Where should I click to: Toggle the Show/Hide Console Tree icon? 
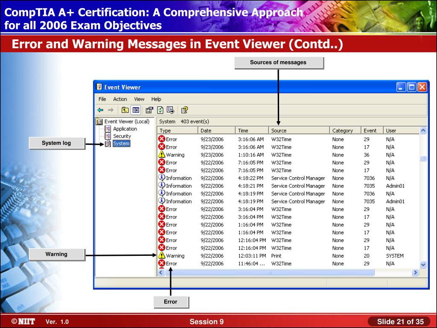pyautogui.click(x=136, y=110)
